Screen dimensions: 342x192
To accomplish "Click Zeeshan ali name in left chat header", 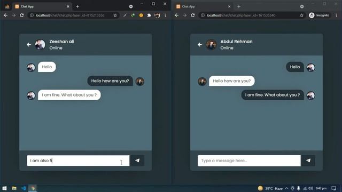I will click(x=62, y=42).
